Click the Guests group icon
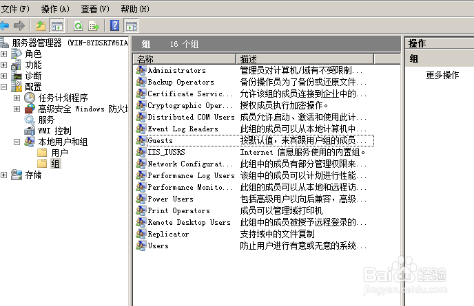474x306 pixels. 141,140
